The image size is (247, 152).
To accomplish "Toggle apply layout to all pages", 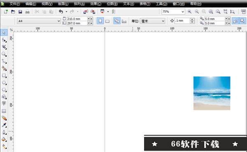I will tap(117, 21).
